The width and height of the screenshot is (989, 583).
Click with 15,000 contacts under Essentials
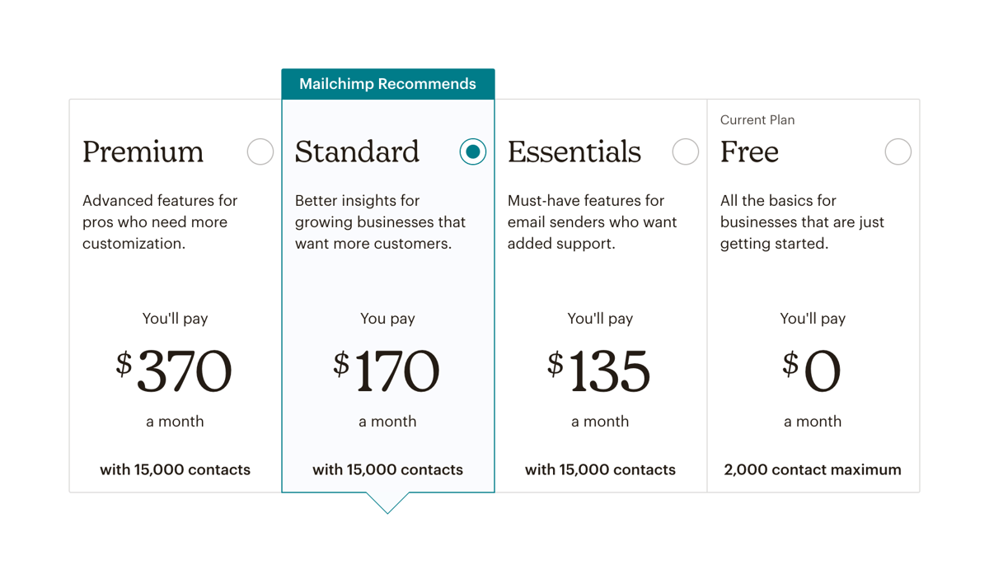(x=600, y=469)
